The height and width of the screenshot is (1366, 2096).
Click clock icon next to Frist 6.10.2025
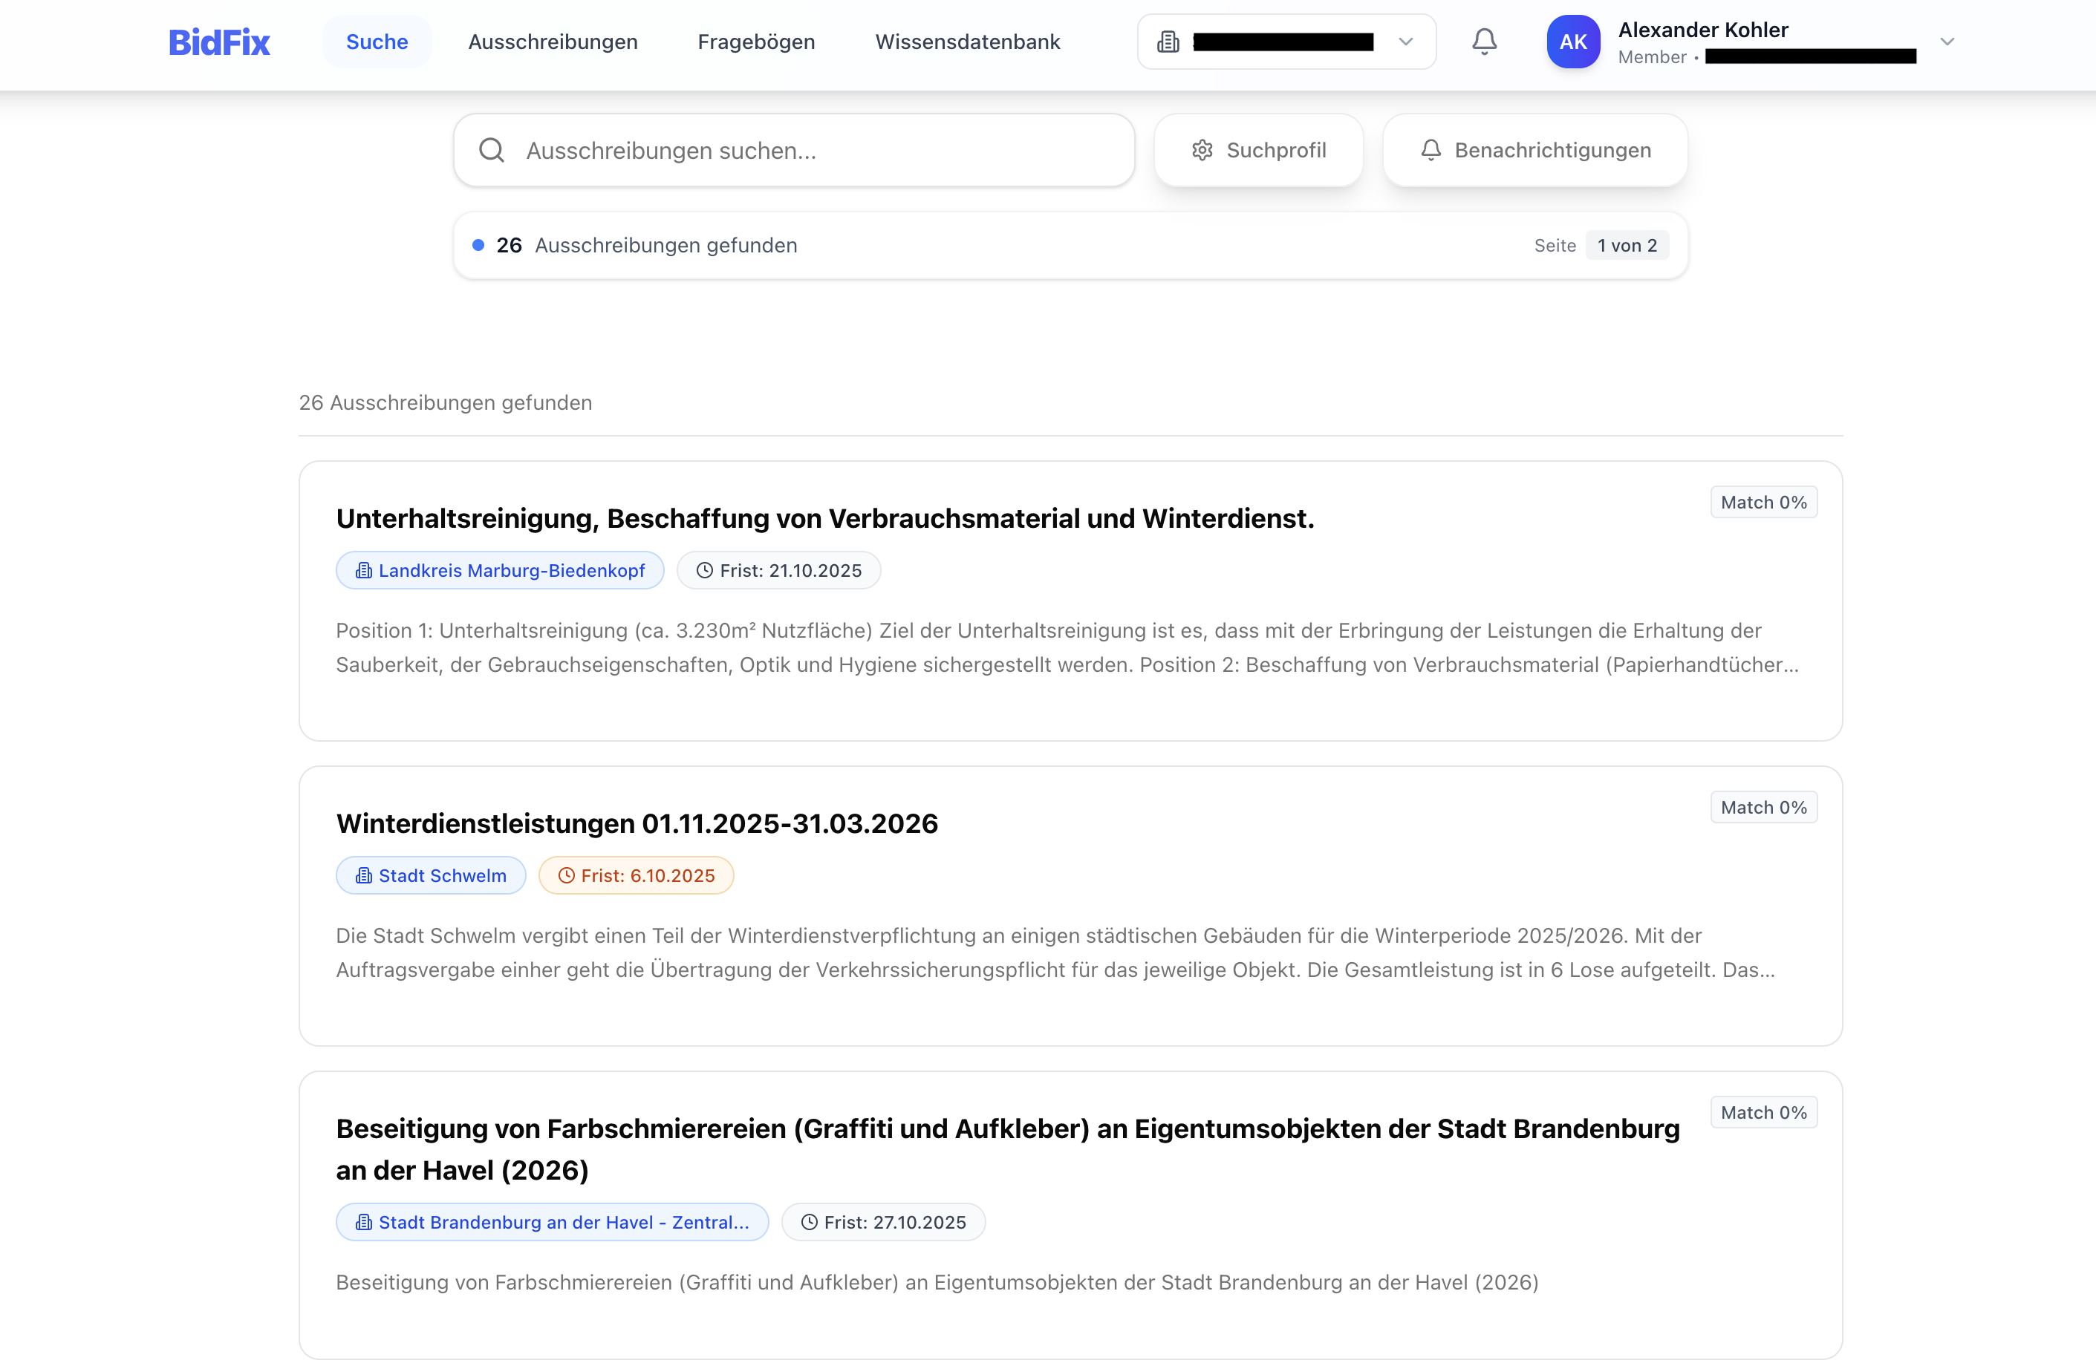tap(566, 876)
